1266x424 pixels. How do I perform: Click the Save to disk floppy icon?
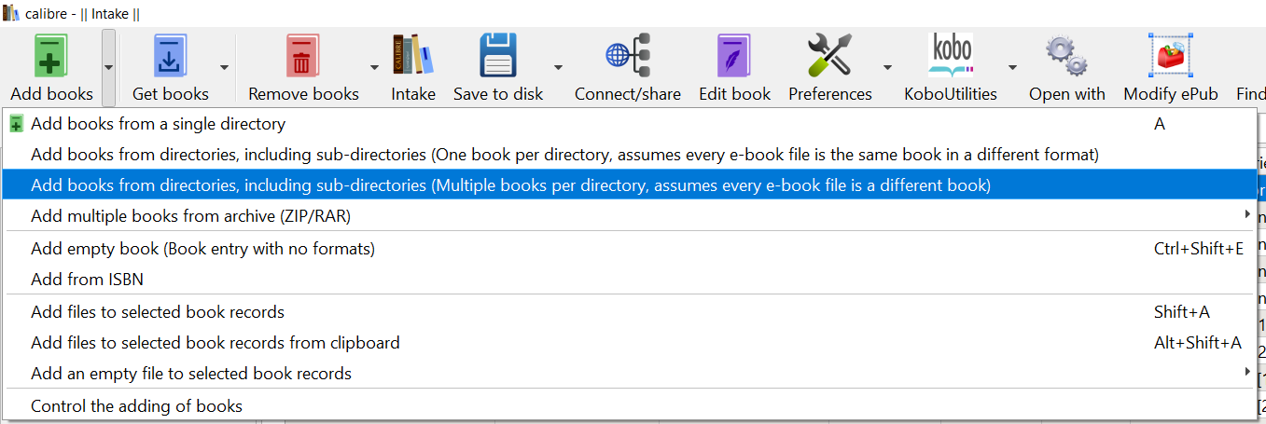[497, 58]
